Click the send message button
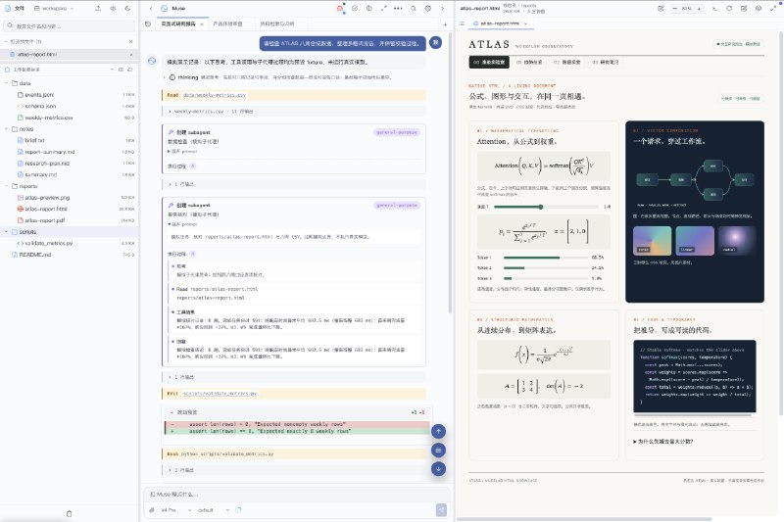The image size is (784, 522). [441, 509]
